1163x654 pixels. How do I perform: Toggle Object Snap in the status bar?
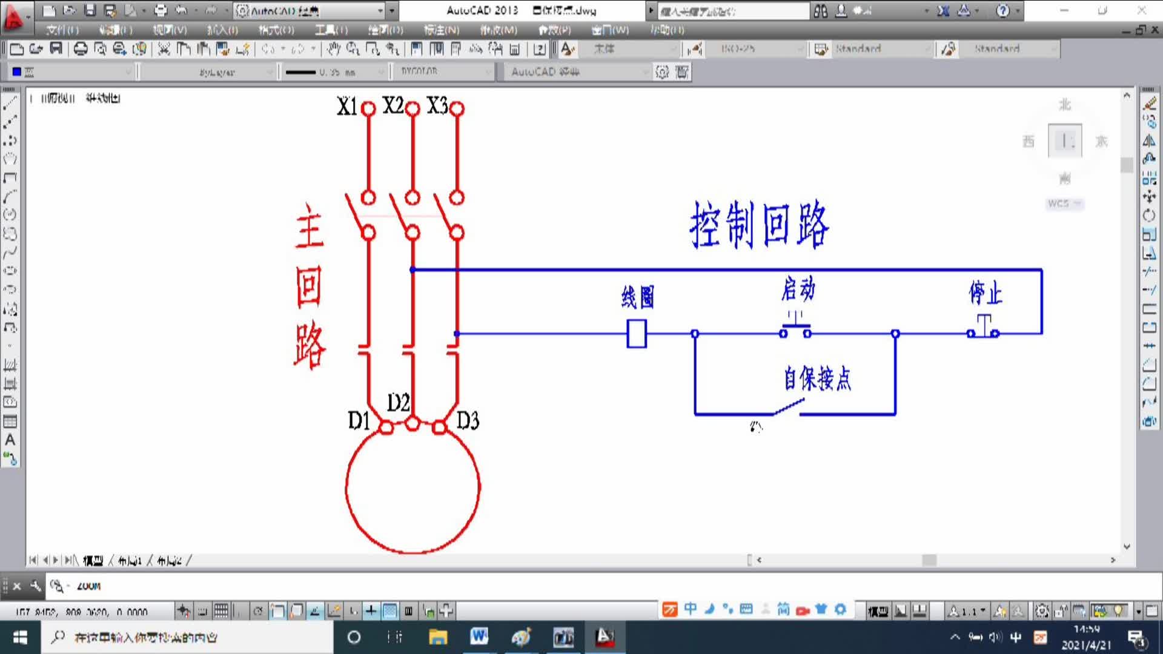[x=277, y=611]
